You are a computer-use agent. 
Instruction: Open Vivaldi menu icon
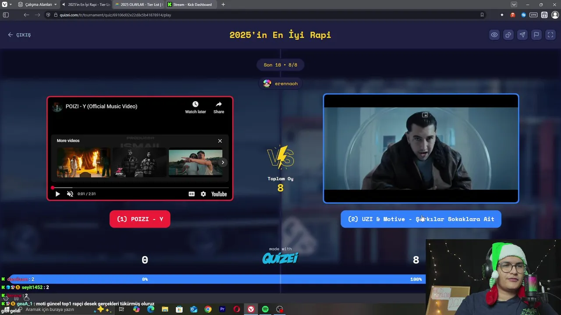[4, 4]
